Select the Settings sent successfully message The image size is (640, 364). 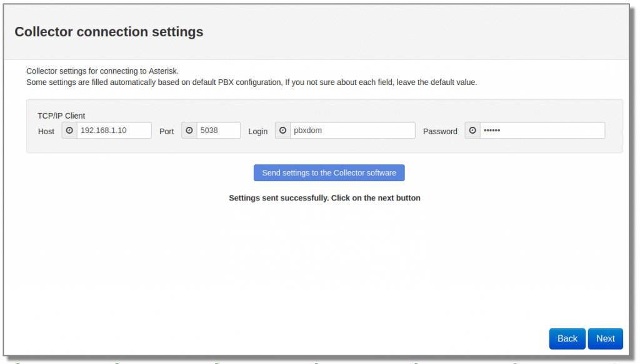[324, 198]
